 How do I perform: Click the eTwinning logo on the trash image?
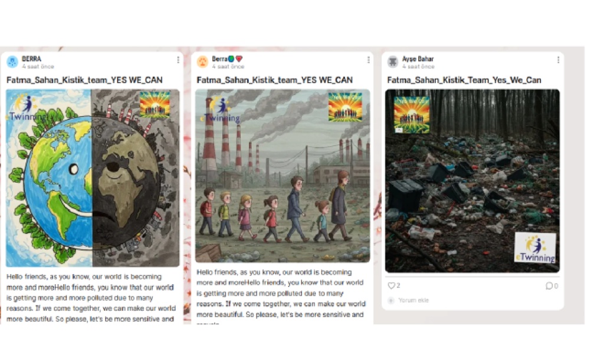535,247
